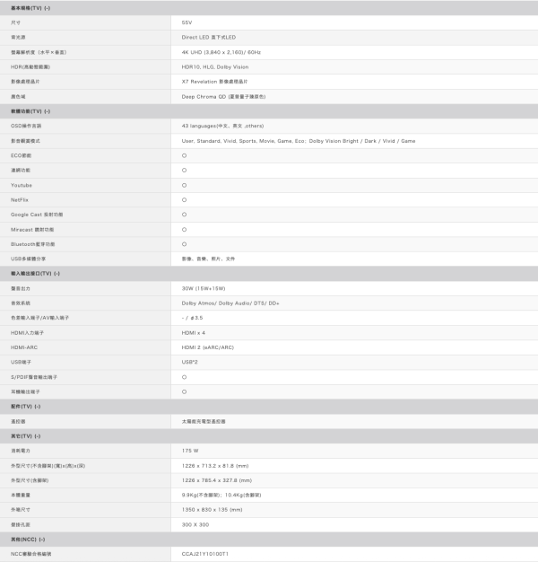Image resolution: width=538 pixels, height=562 pixels.
Task: Toggle the 其它(TV) section header
Action: [x=25, y=435]
